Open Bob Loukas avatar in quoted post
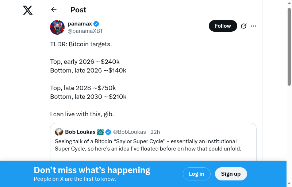 pyautogui.click(x=59, y=132)
